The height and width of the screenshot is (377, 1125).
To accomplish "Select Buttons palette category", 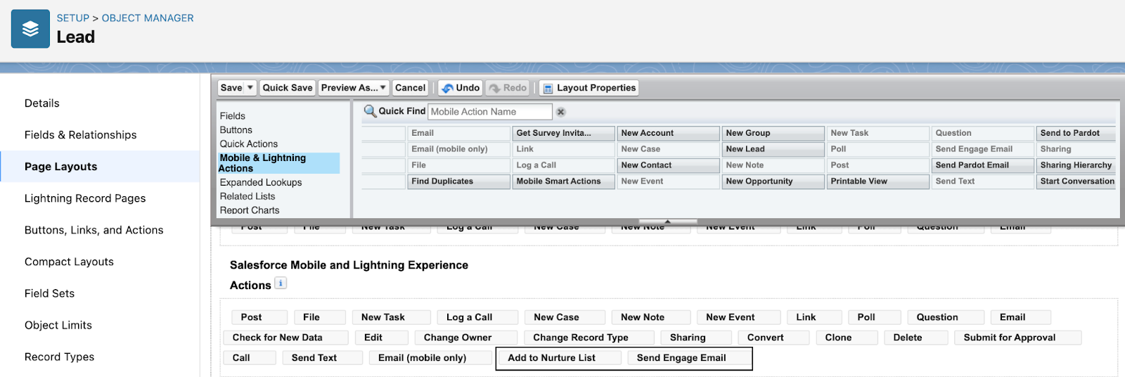I will click(236, 130).
